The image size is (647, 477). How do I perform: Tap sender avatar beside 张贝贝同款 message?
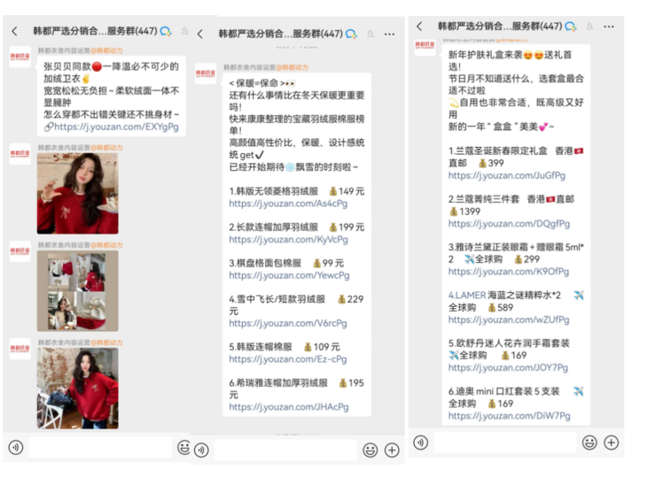[x=19, y=57]
